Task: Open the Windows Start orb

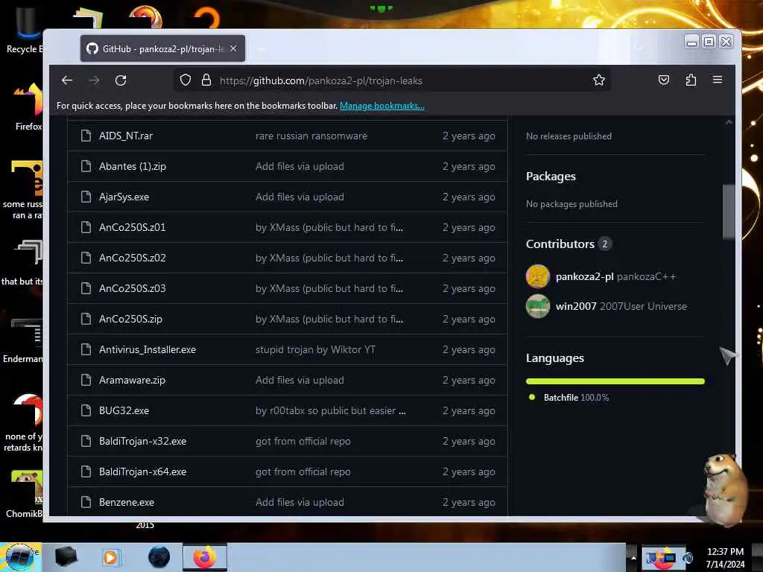Action: pyautogui.click(x=20, y=557)
